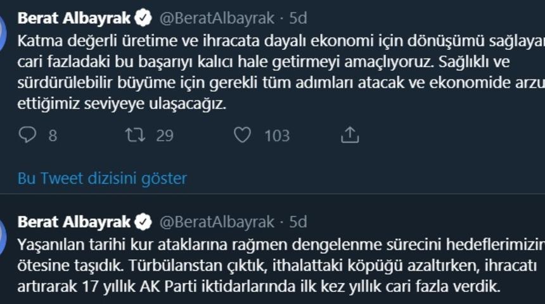Open the Berat Albayrak name on the second tweet
Image resolution: width=545 pixels, height=304 pixels.
click(x=74, y=222)
